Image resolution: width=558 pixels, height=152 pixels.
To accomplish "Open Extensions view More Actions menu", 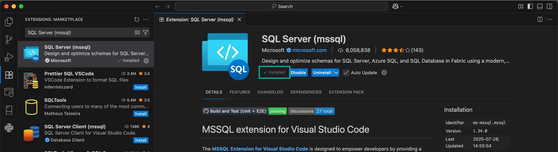I will coord(146,20).
